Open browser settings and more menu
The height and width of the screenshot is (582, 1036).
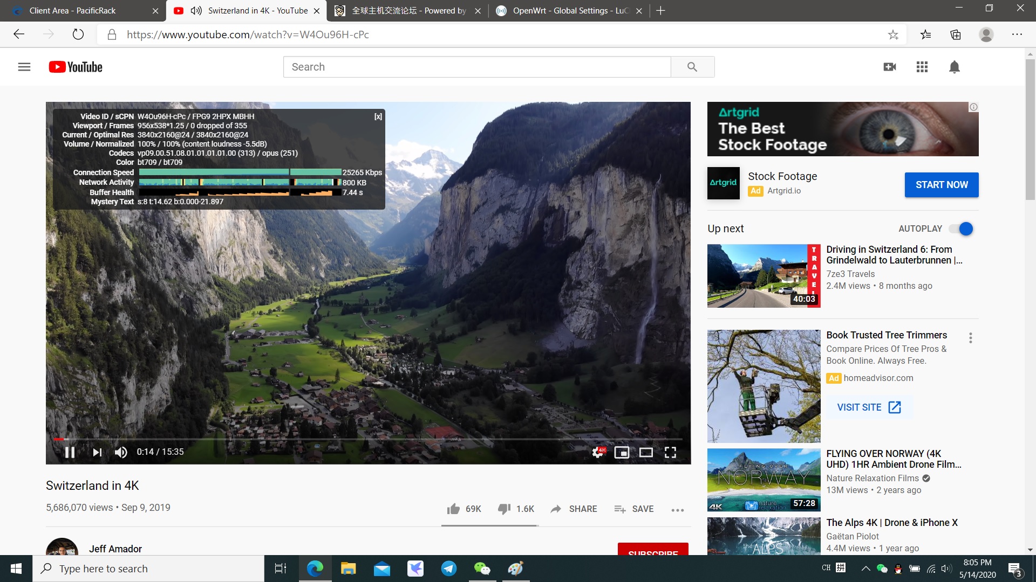pos(1017,34)
